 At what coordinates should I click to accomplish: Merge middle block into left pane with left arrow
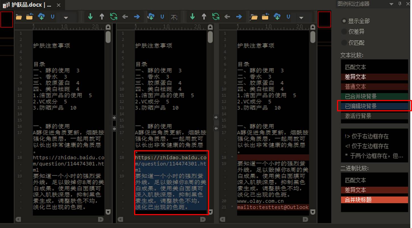[114, 129]
